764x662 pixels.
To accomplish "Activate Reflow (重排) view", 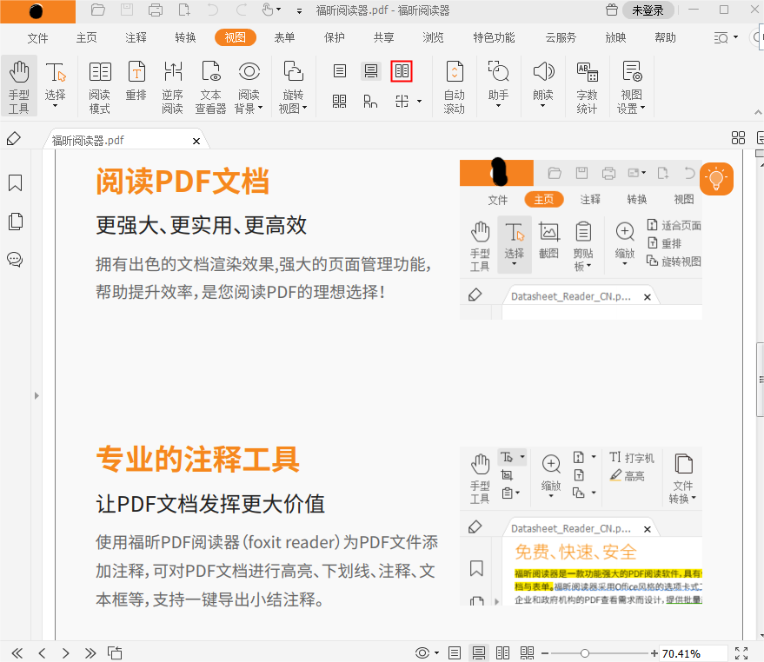I will click(x=136, y=84).
